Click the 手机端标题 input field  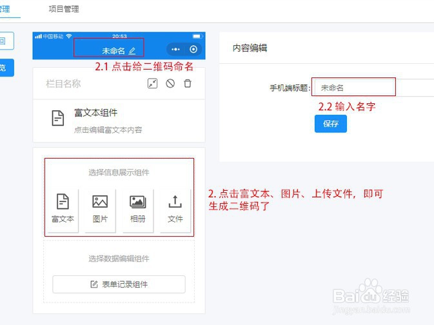[374, 88]
